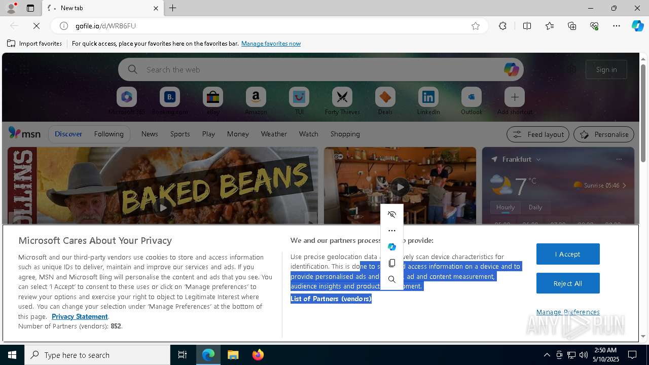Open the Weather menu item
The width and height of the screenshot is (649, 365).
click(274, 134)
